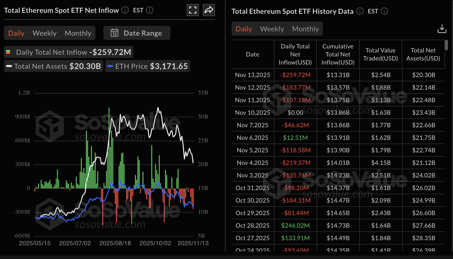Screen dimensions: 453x259
Task: Select the Nov 10,2025 table row
Action: pos(327,112)
